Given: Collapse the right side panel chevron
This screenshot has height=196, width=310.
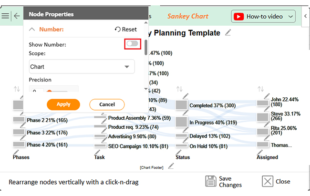Looking at the screenshot, I should 305,16.
